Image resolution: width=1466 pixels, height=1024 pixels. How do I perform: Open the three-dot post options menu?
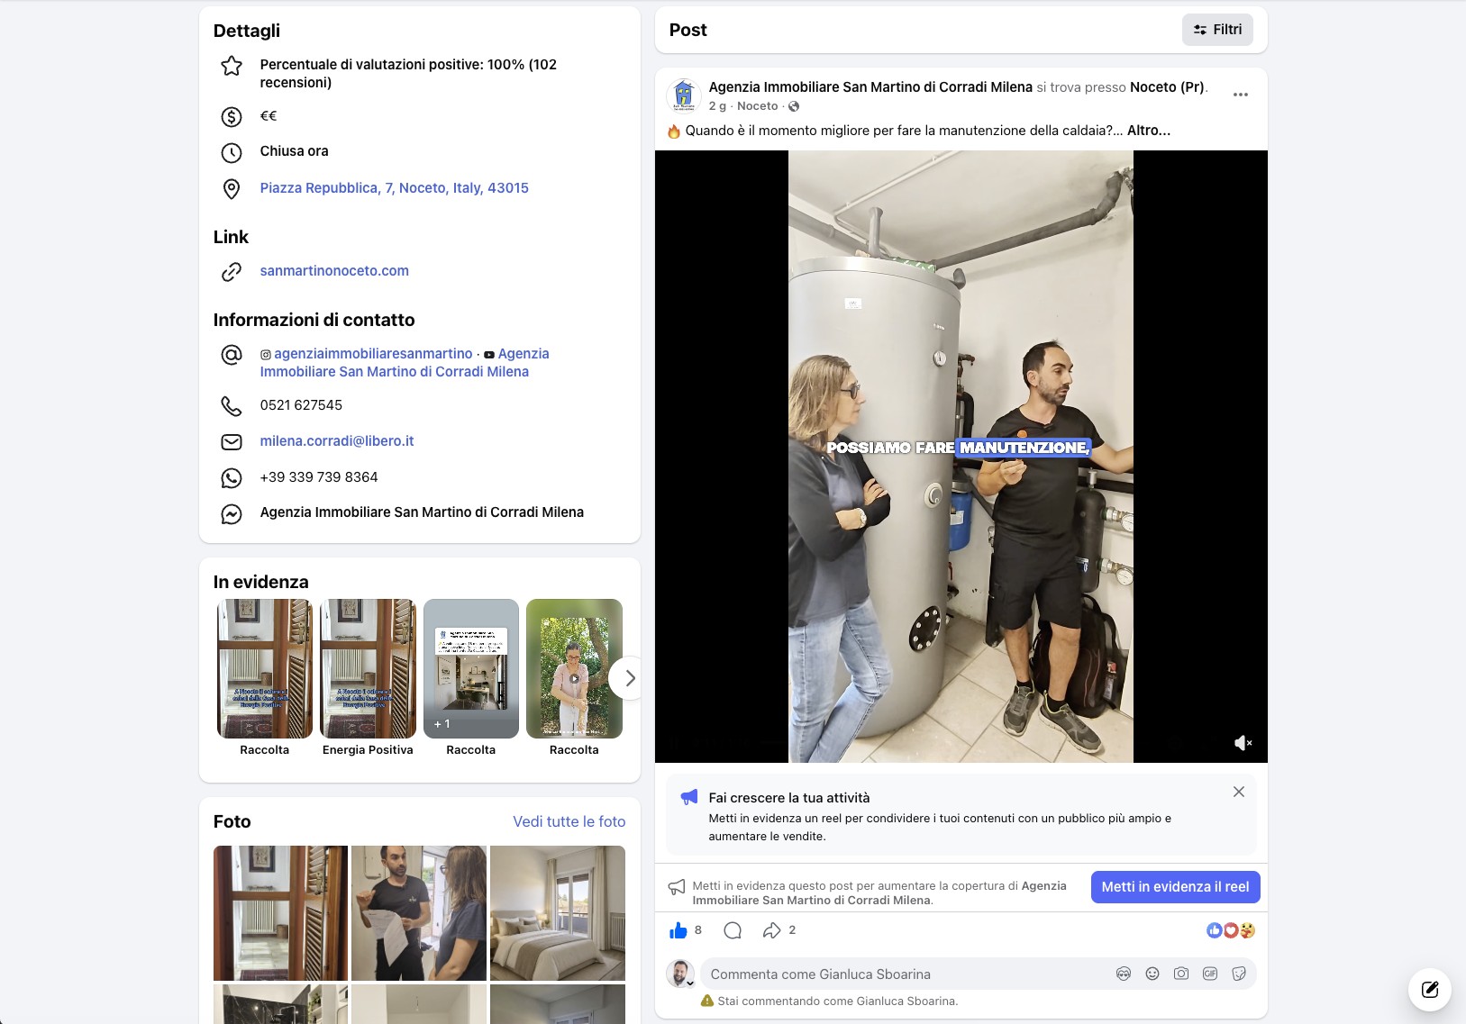(x=1241, y=95)
